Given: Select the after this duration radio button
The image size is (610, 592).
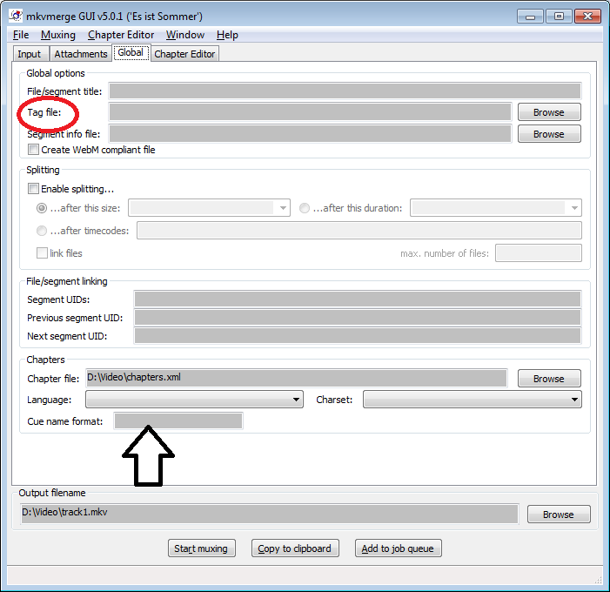Looking at the screenshot, I should tap(305, 208).
